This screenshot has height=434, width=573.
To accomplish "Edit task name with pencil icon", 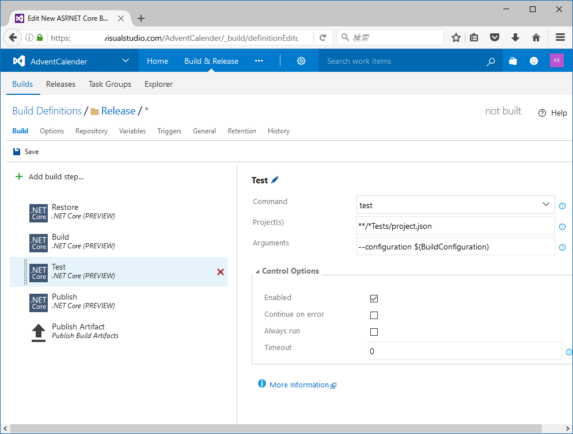I will 275,180.
